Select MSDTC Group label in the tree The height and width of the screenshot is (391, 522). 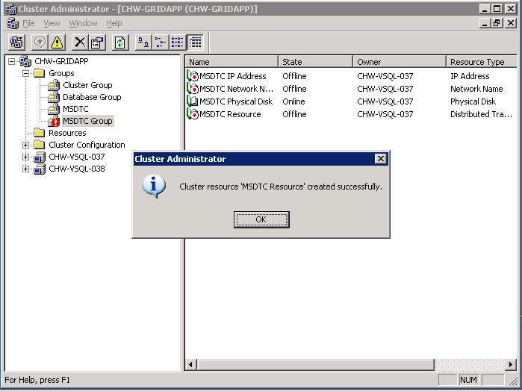click(x=87, y=121)
